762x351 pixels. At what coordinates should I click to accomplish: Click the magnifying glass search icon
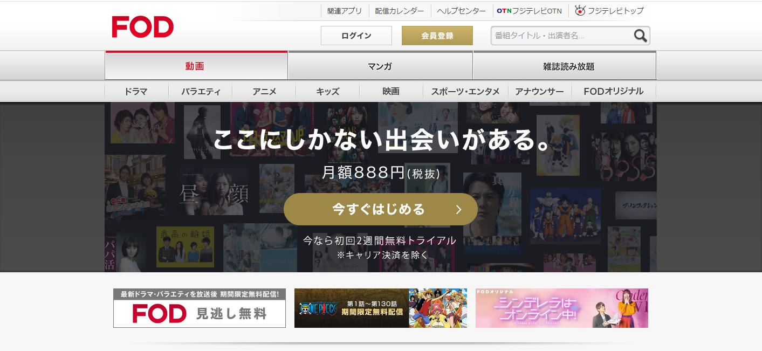640,36
